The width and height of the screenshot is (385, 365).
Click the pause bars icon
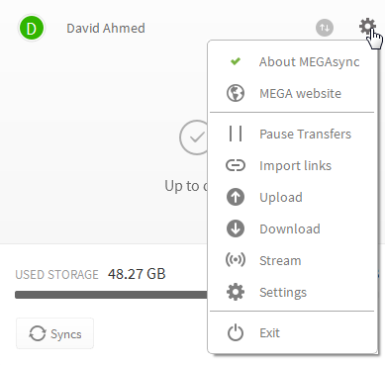[x=236, y=134]
